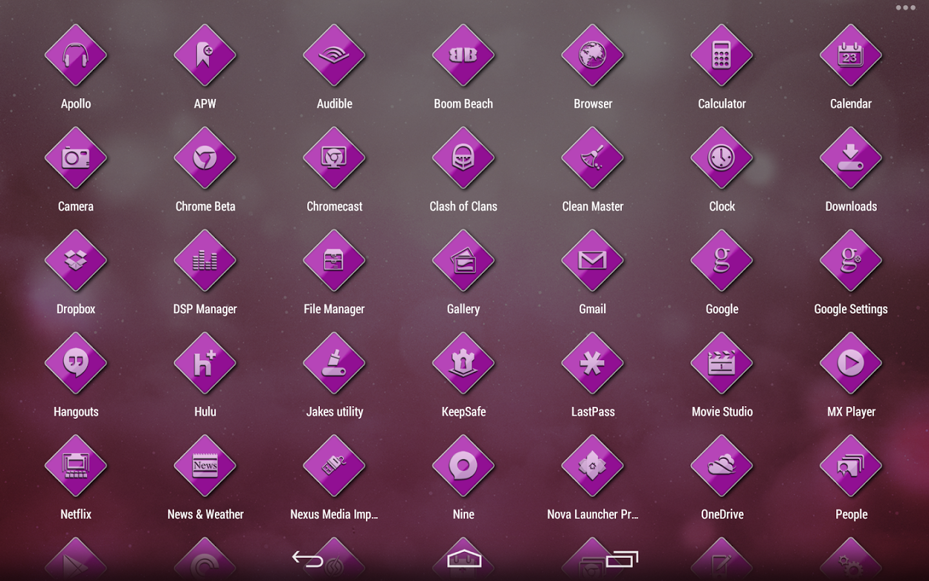Open the Browser globe icon
This screenshot has width=929, height=581.
pos(592,56)
